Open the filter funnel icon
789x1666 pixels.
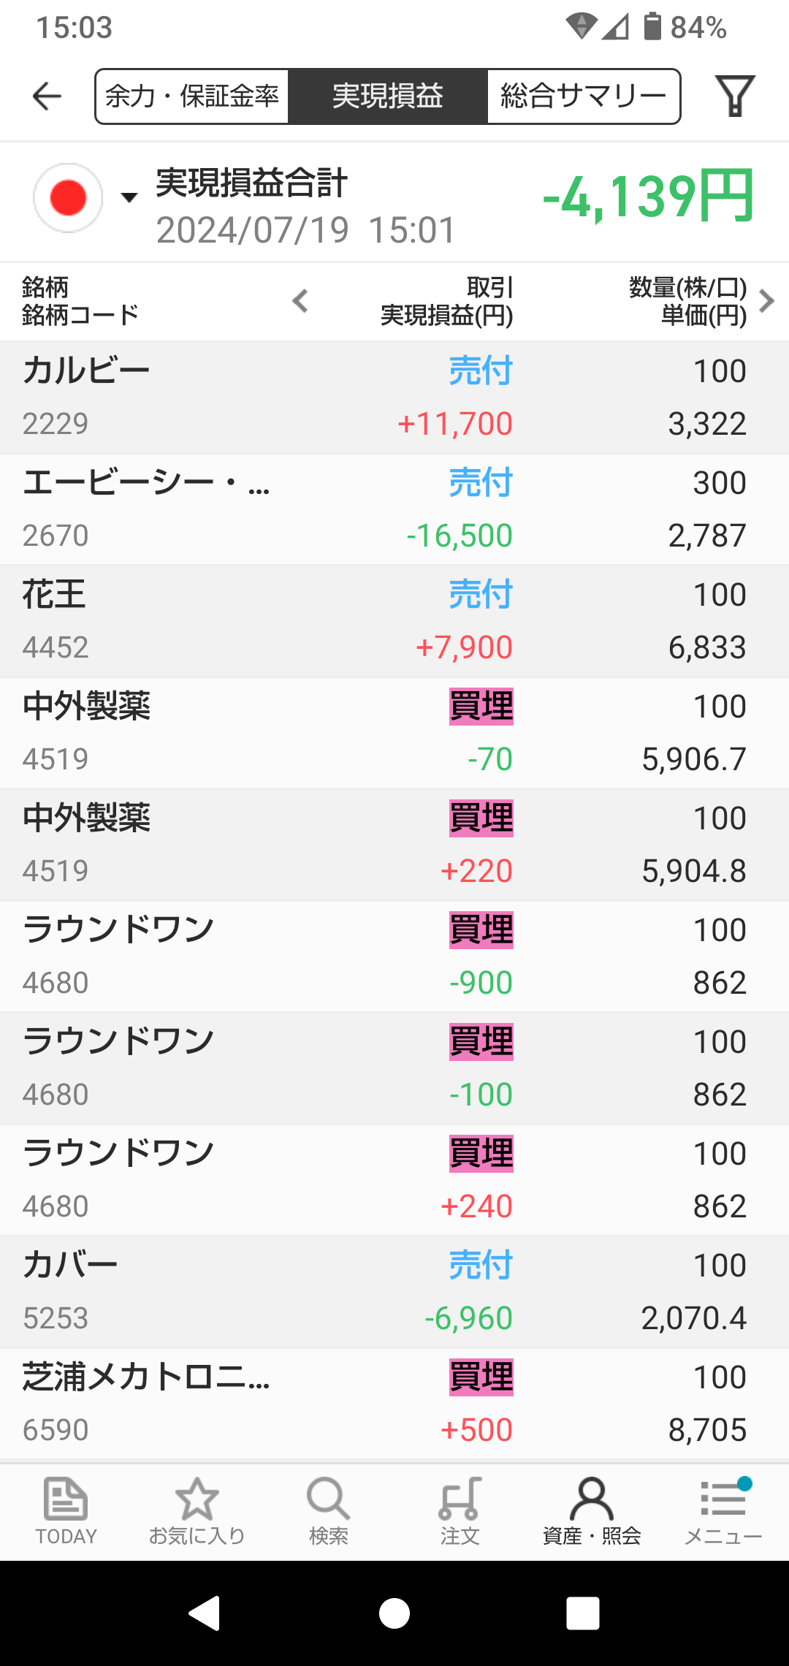tap(734, 96)
